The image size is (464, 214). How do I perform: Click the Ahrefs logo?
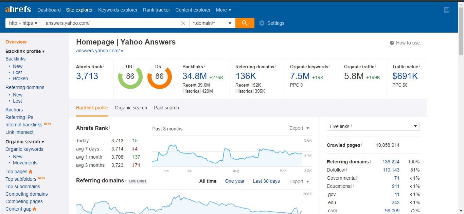pos(18,10)
